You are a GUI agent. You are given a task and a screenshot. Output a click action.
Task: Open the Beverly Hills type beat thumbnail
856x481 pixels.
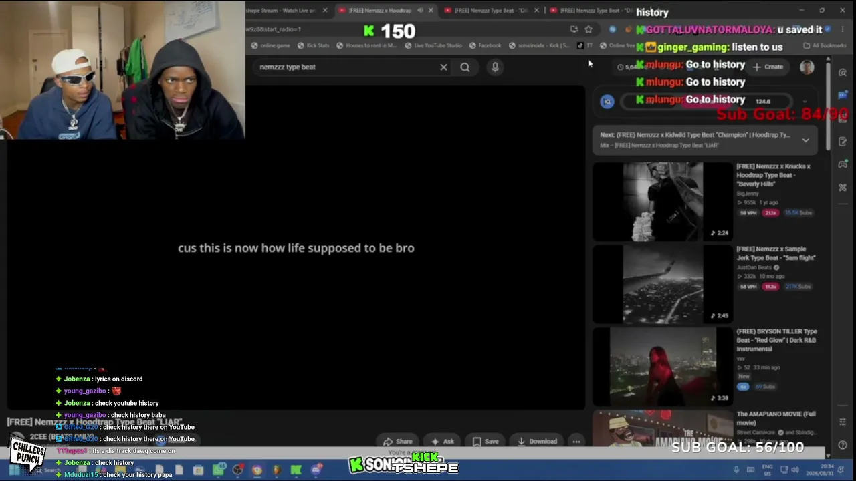click(x=663, y=201)
